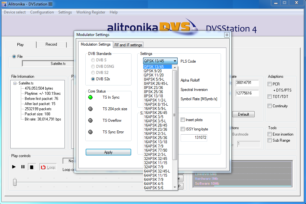Toggle the red Loop icon
Screen dimensions: 306x204
pyautogui.click(x=43, y=167)
